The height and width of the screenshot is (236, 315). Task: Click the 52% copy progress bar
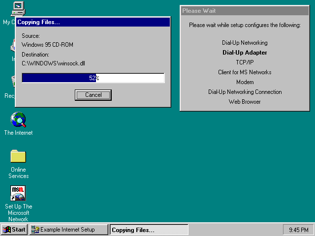[93, 78]
